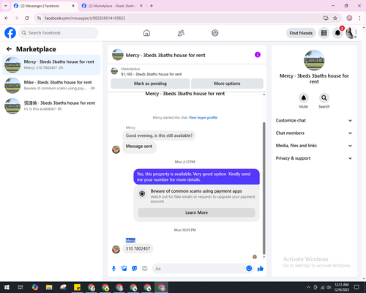This screenshot has width=366, height=293.
Task: Open the browser tab search dropdown
Action: pos(6,6)
